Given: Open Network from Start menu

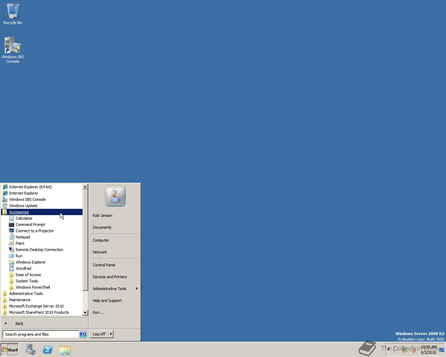Looking at the screenshot, I should pyautogui.click(x=115, y=252).
